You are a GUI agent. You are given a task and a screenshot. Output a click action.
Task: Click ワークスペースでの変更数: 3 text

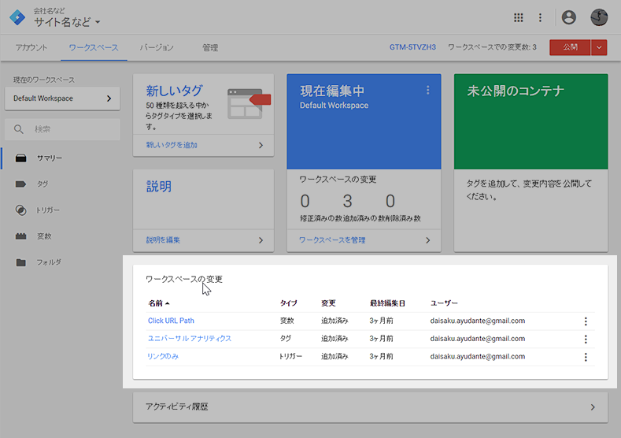(x=492, y=47)
